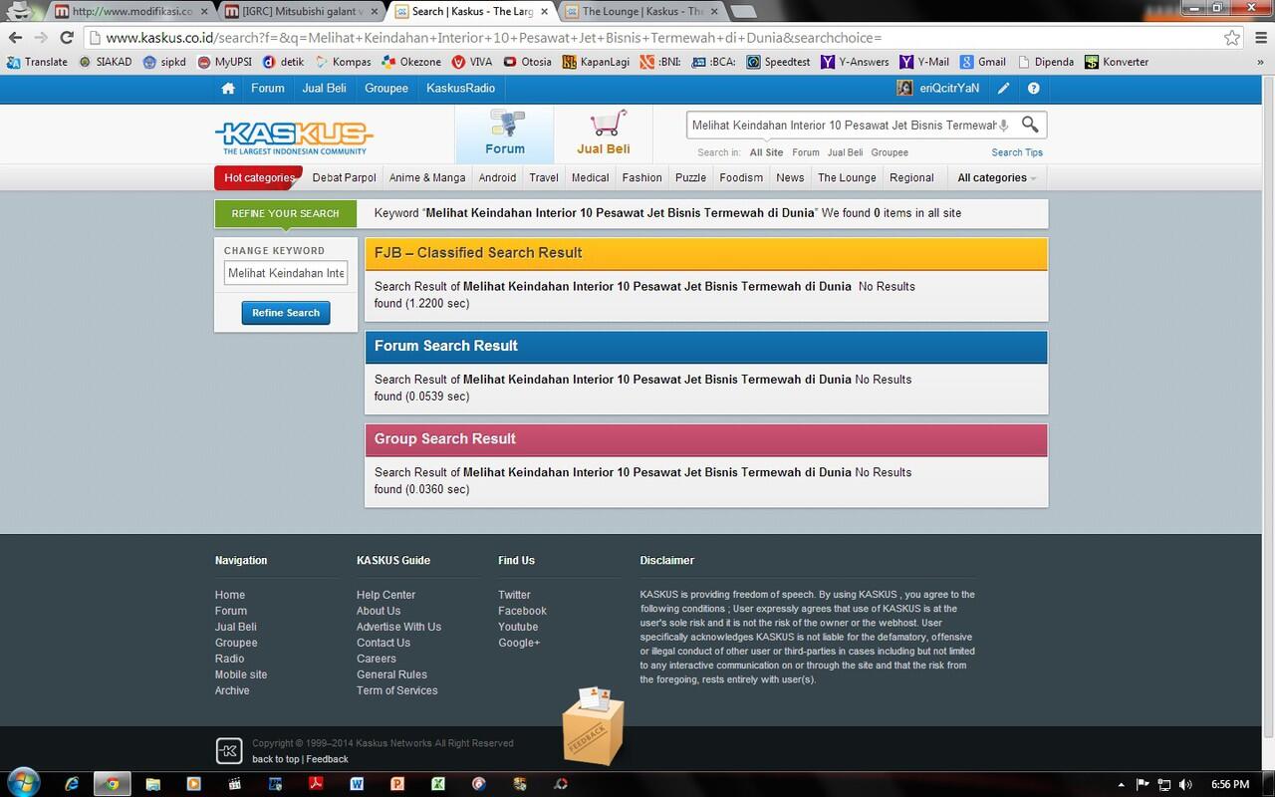The height and width of the screenshot is (797, 1275).
Task: Open Help Center footer link
Action: coord(385,595)
